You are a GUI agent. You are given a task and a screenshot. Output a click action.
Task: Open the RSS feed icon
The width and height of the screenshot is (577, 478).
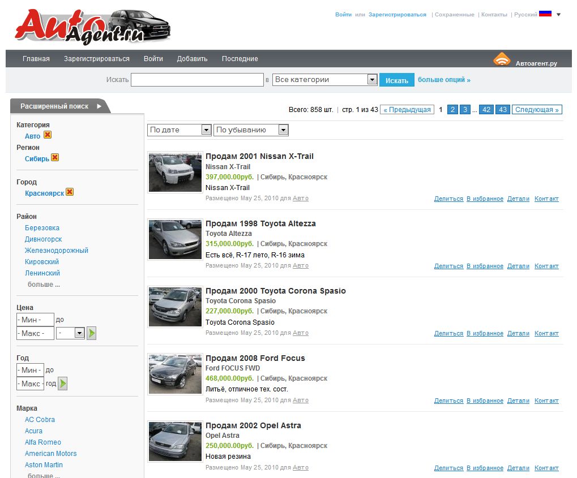tap(502, 59)
